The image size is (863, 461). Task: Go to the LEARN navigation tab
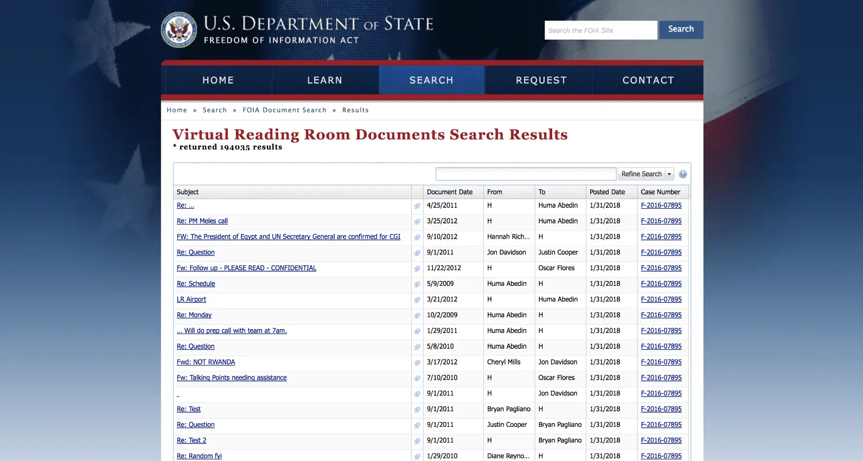(324, 80)
